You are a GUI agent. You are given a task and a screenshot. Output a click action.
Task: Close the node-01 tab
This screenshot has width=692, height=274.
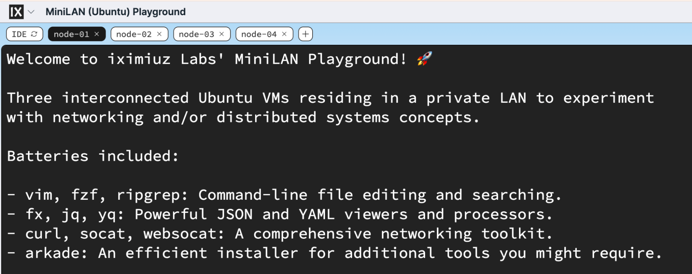pos(97,34)
